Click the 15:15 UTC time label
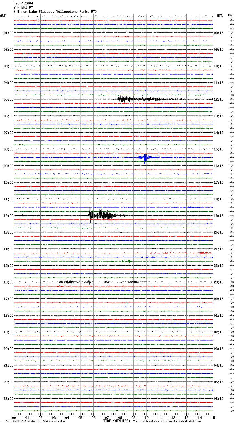 click(219, 149)
